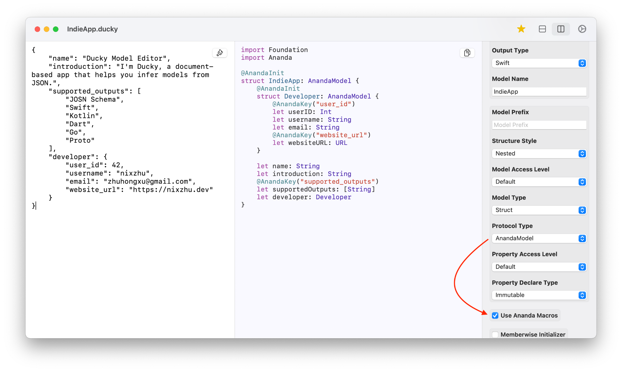Switch to the side-by-side split layout icon

561,29
